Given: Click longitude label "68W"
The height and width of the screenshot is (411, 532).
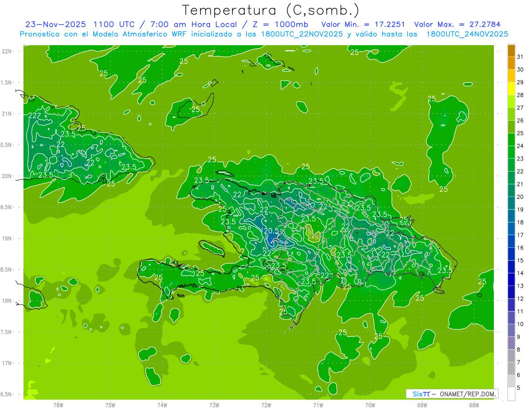Looking at the screenshot, I should [474, 405].
